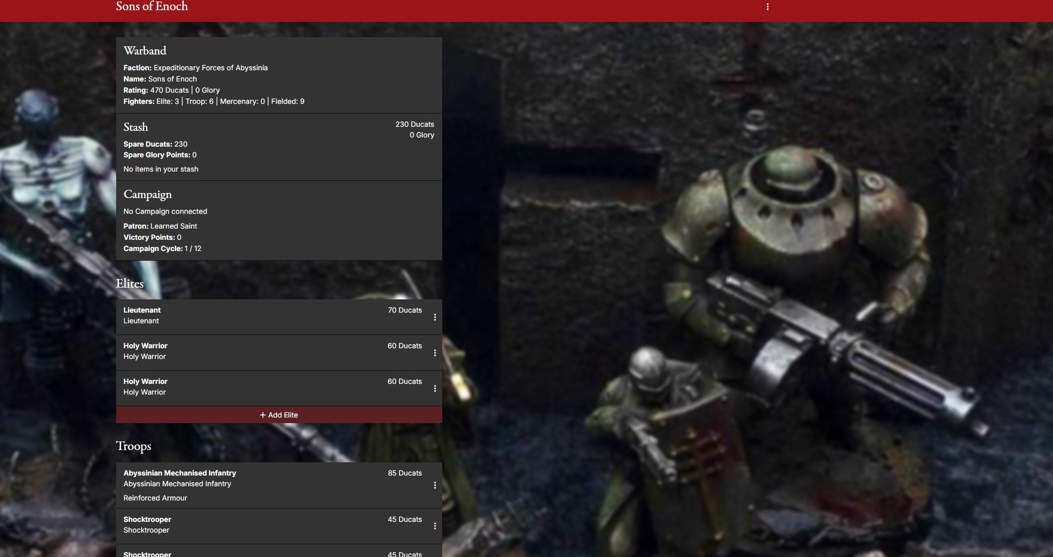Image resolution: width=1053 pixels, height=557 pixels.
Task: Click Name: Sons of Enoch text
Action: 160,79
